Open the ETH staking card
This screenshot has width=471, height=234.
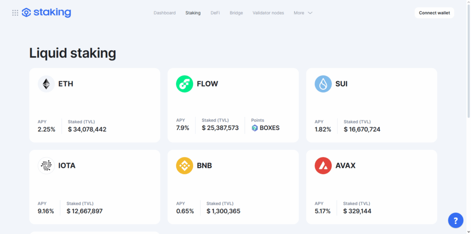[94, 105]
